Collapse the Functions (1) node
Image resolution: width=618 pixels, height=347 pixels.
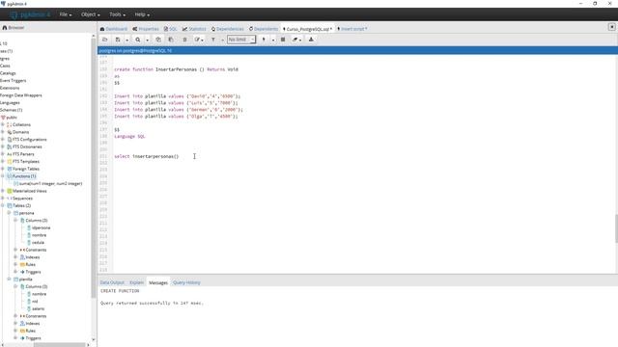3,175
